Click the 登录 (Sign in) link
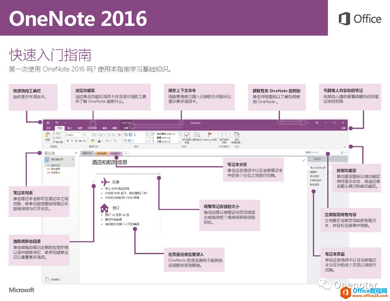 [x=343, y=128]
